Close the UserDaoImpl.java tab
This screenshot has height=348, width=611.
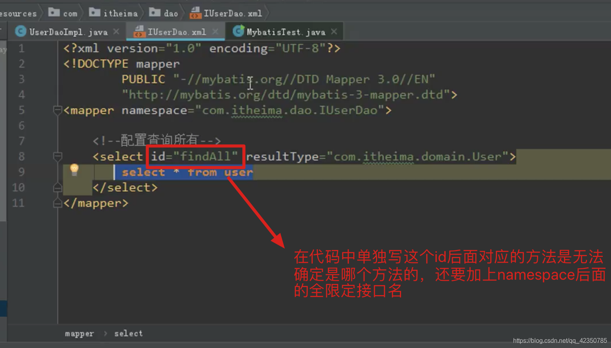tap(116, 32)
